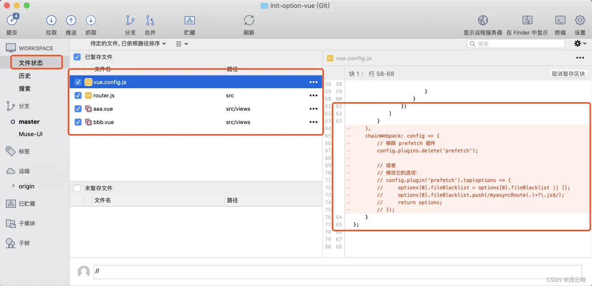Click the commit author avatar icon
Viewport: 592px width, 286px height.
83,272
